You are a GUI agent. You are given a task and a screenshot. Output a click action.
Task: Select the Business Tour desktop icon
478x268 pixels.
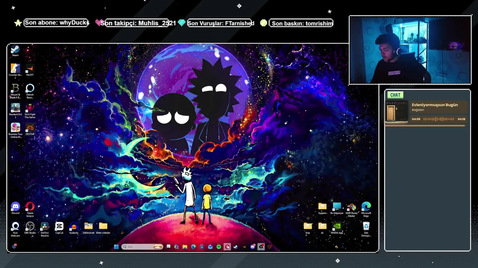[x=15, y=130]
